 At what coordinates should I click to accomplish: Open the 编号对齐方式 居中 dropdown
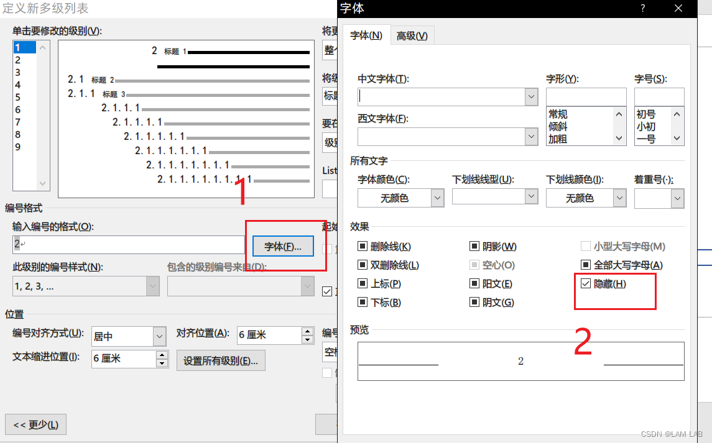coord(159,336)
